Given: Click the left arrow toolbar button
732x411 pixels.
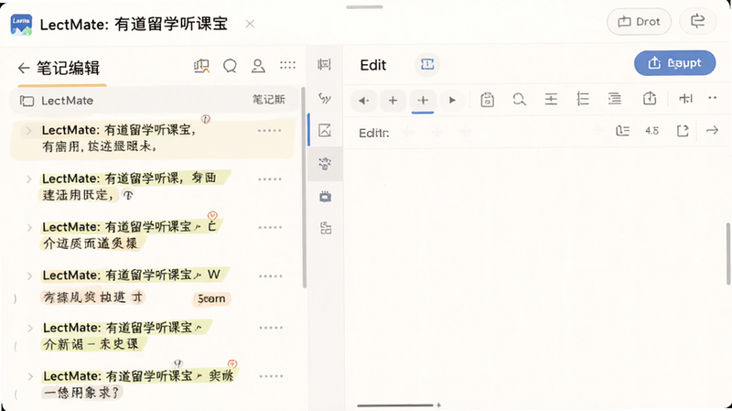Looking at the screenshot, I should pos(363,100).
